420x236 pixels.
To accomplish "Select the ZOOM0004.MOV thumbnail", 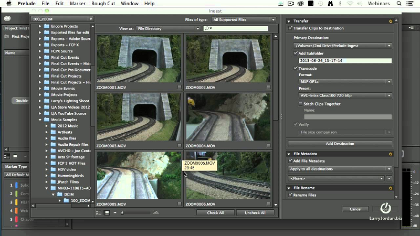I will (x=228, y=117).
